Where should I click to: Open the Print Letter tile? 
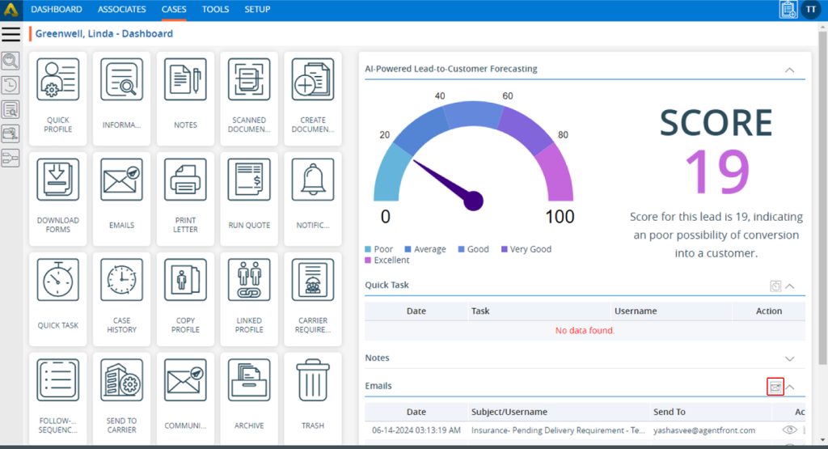(x=185, y=199)
